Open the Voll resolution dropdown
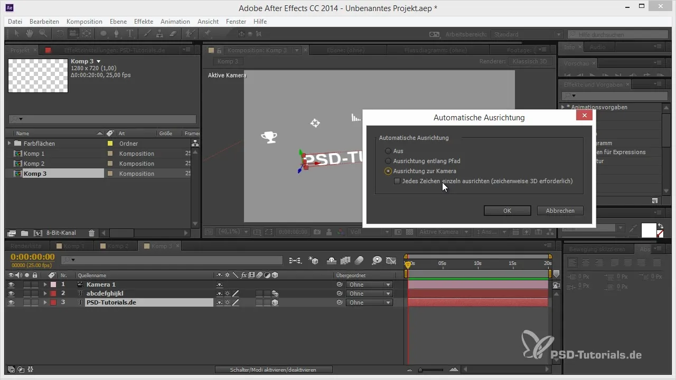The height and width of the screenshot is (380, 676). tap(370, 232)
